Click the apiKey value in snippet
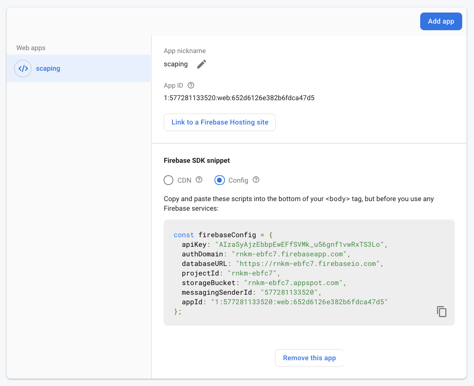This screenshot has height=386, width=474. click(299, 245)
